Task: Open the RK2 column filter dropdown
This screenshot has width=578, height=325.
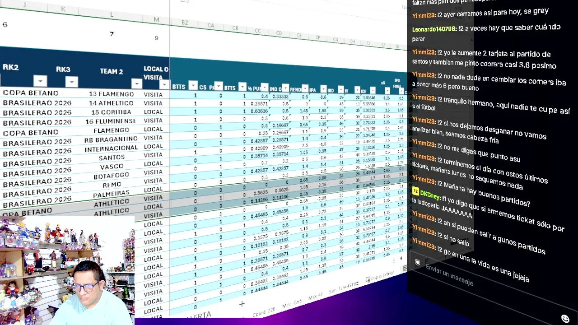Action: coord(40,81)
